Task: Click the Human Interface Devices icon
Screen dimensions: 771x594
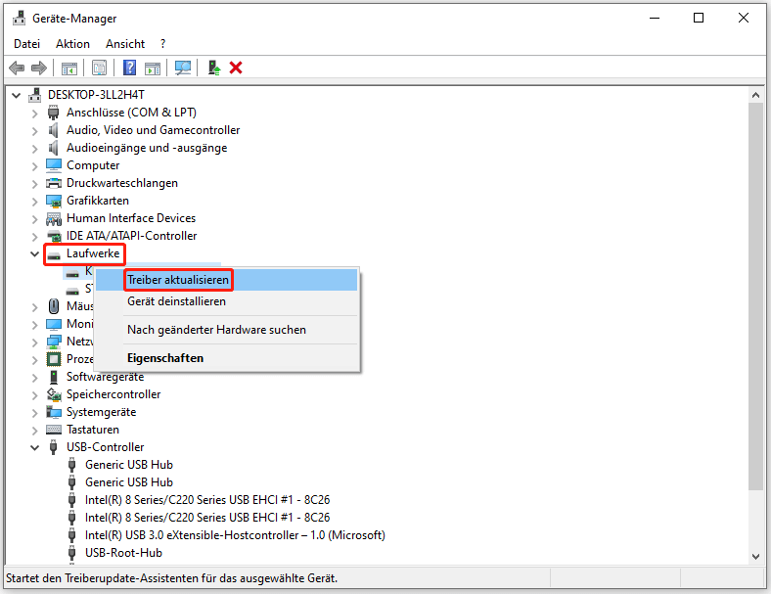Action: pos(54,218)
